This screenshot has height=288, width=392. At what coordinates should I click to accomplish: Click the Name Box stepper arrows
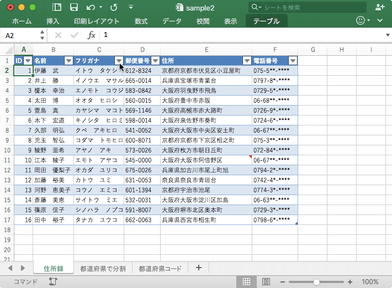pos(42,35)
